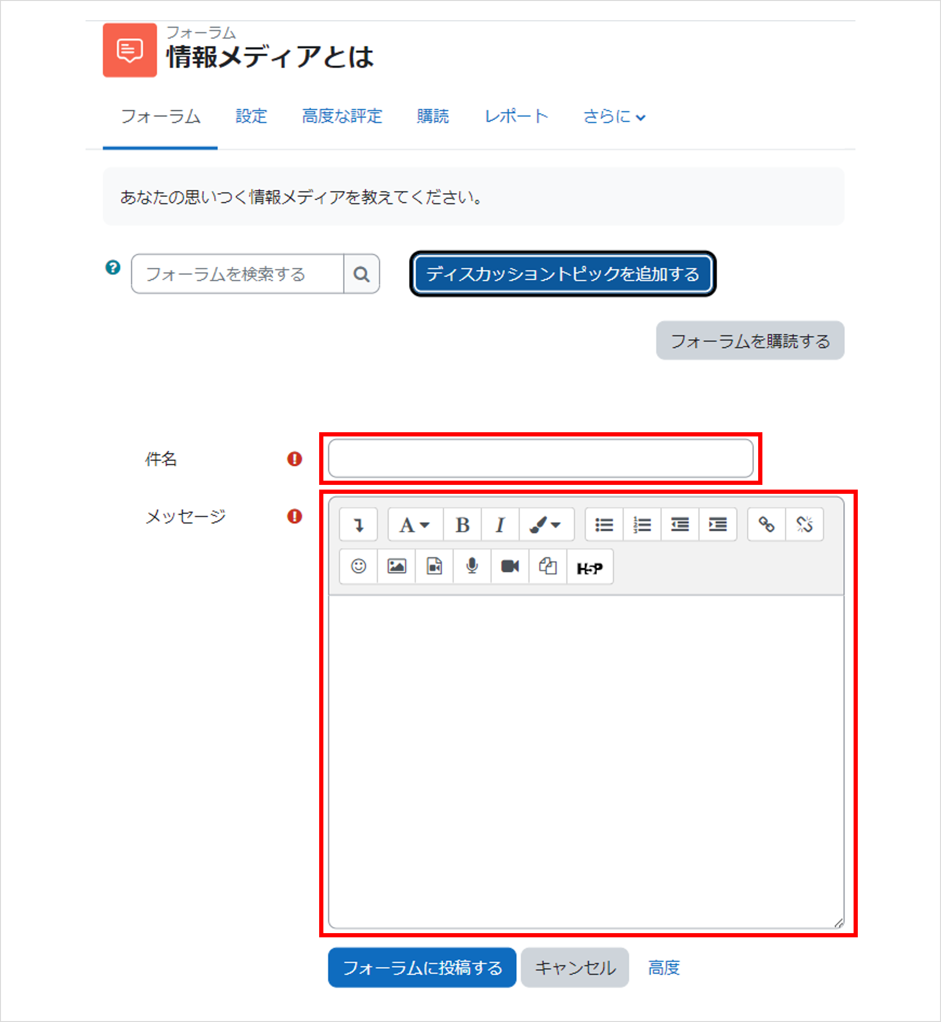This screenshot has width=941, height=1022.
Task: Click the 情報メディアとは heading
Action: point(270,56)
